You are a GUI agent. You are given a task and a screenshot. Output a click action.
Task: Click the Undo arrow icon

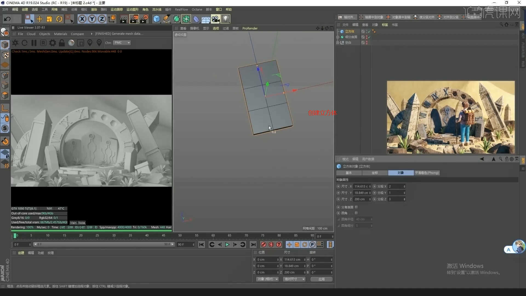click(x=7, y=19)
